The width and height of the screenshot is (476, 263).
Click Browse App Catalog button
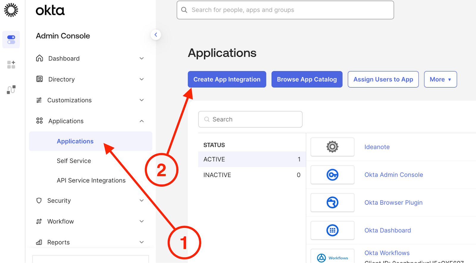pos(307,79)
